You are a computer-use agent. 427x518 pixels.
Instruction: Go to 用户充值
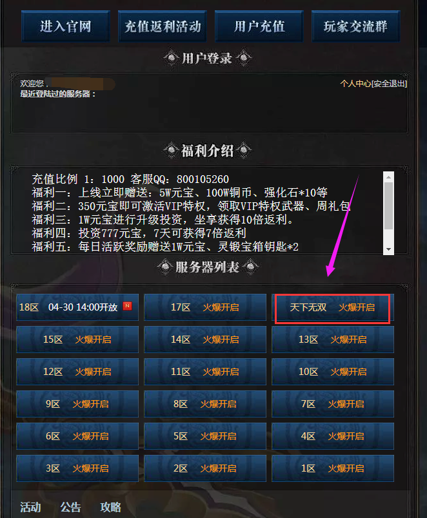coord(259,26)
